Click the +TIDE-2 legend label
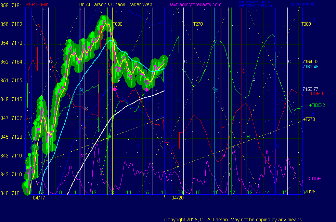The image size is (336, 222). (x=317, y=106)
